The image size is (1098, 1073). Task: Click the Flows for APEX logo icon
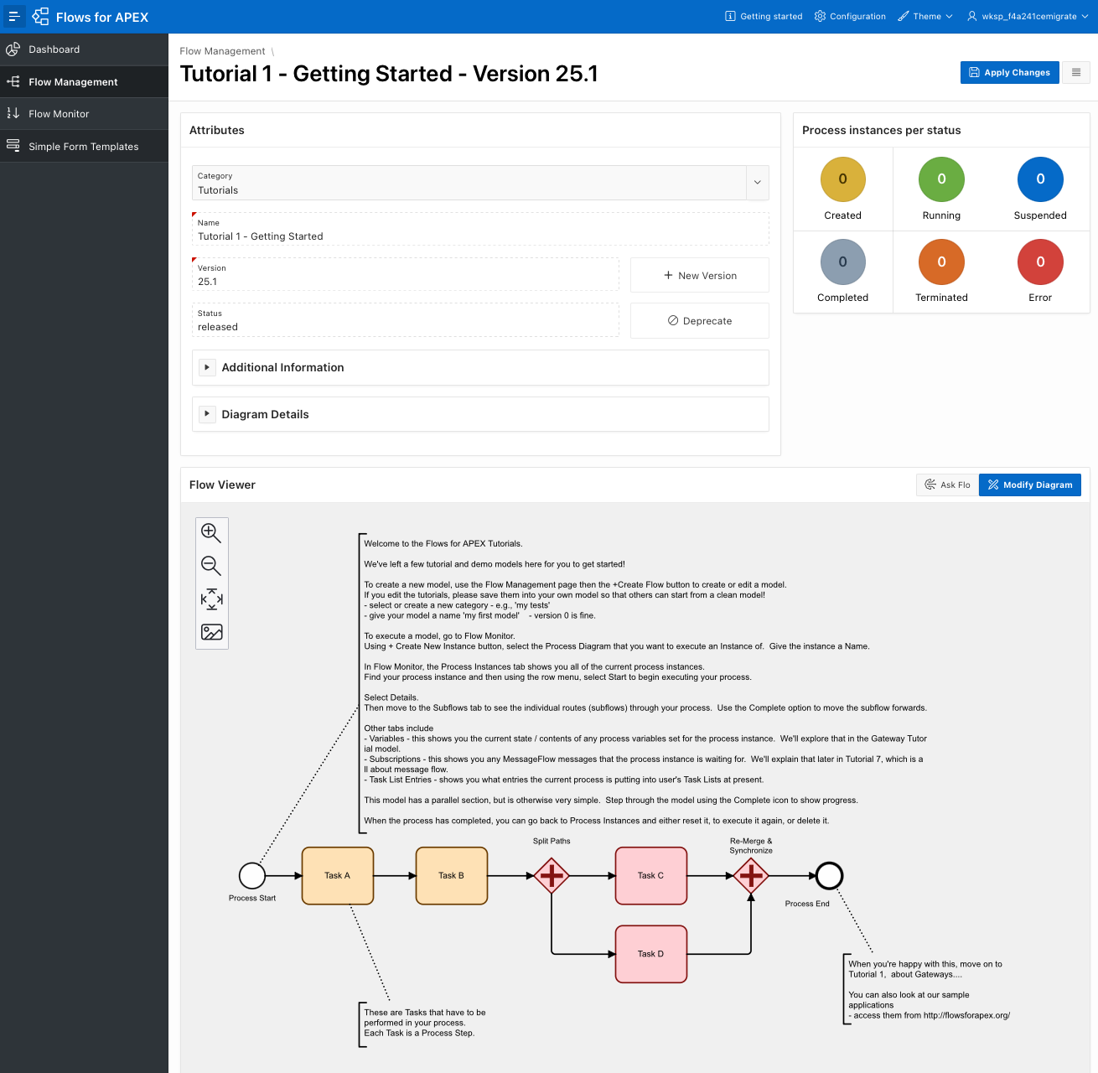(40, 17)
